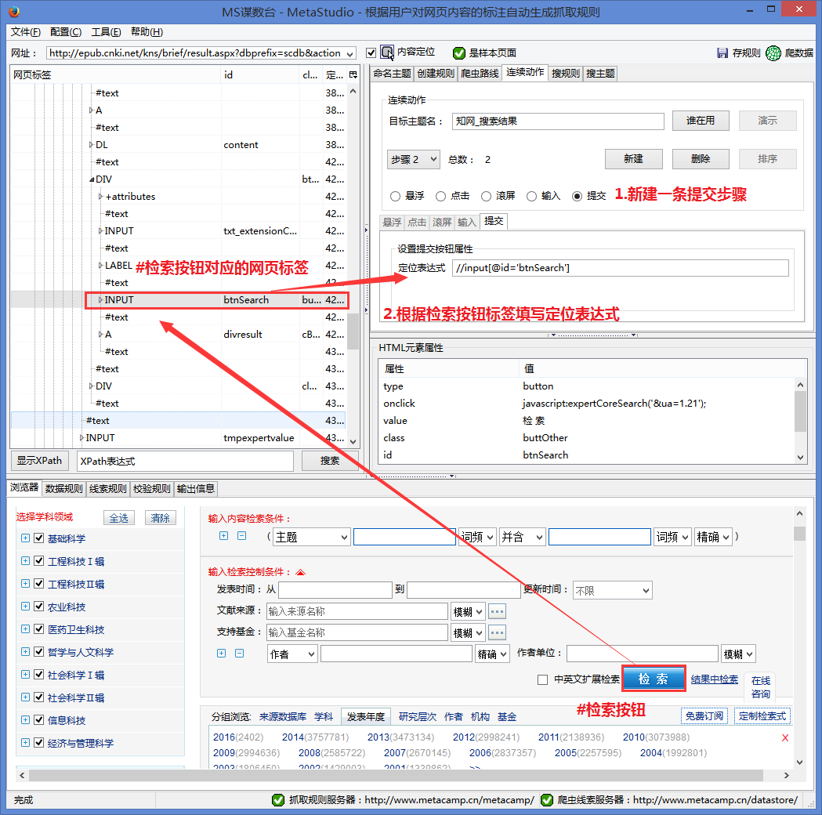Screen dimensions: 822x815
Task: Click the 目标主题名 input field
Action: point(558,121)
